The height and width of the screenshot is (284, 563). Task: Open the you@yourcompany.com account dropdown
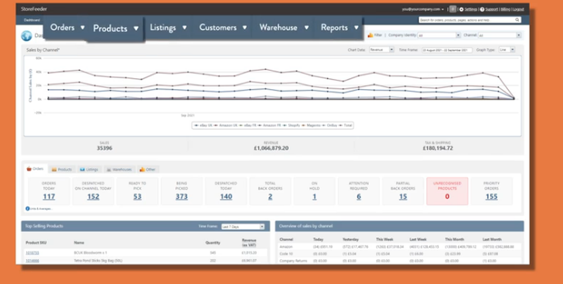(x=423, y=10)
